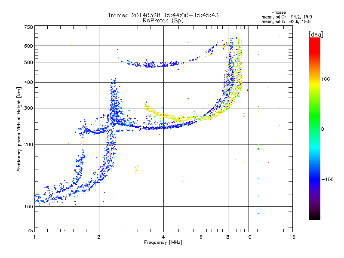The height and width of the screenshot is (258, 344).
Task: Click the colorbar tick label '100'
Action: [x=326, y=79]
